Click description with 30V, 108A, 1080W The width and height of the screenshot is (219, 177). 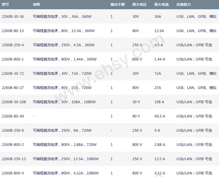pos(64,102)
